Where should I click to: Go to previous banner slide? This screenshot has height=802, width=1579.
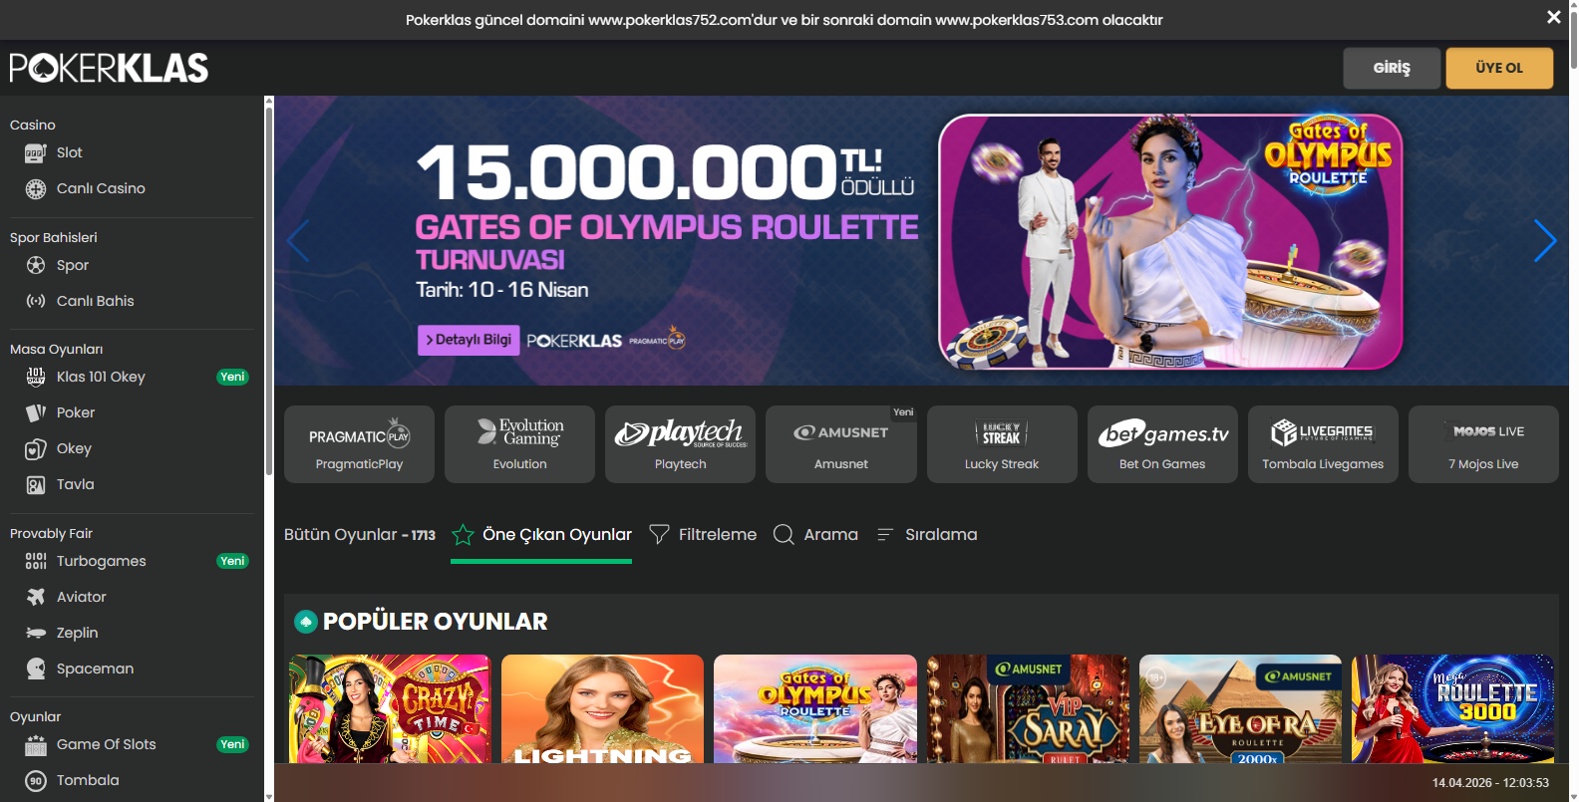[298, 240]
